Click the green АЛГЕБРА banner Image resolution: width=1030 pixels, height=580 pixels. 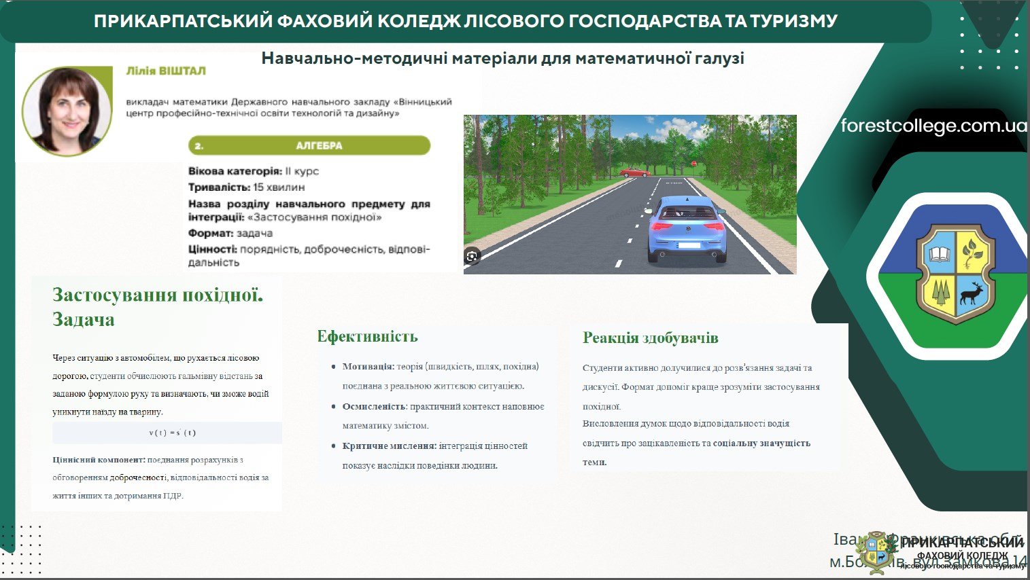click(309, 145)
